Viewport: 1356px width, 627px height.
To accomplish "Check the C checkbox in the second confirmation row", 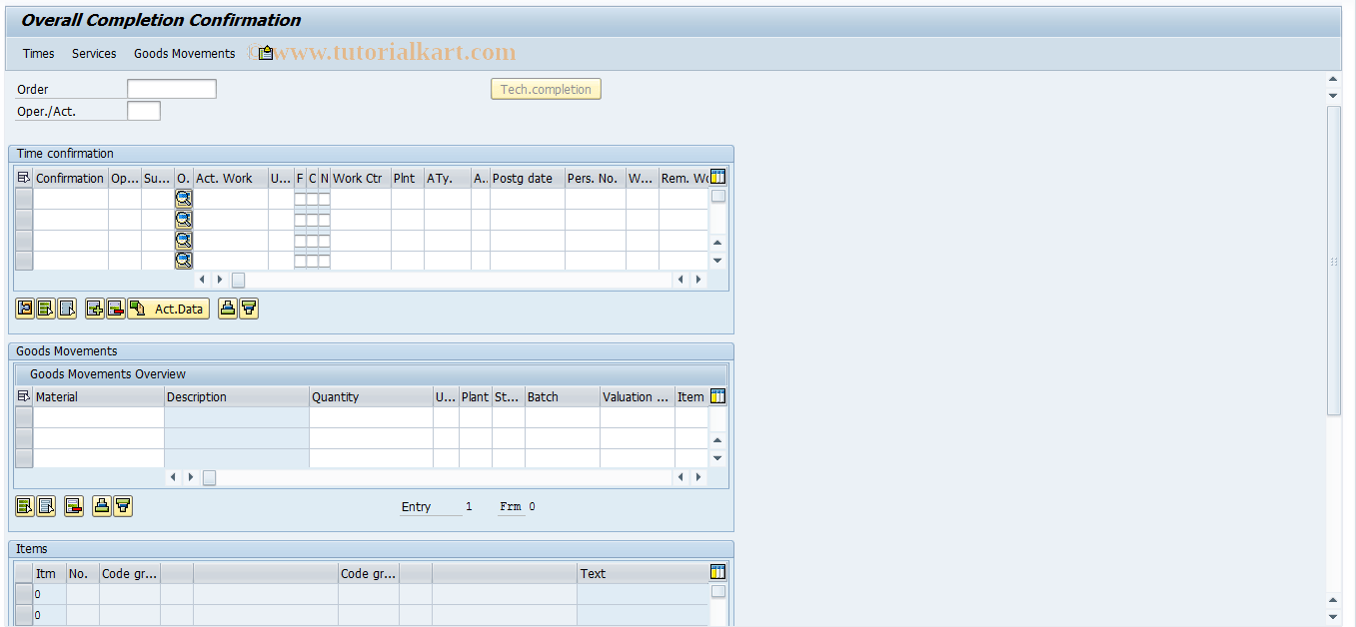I will tap(311, 219).
